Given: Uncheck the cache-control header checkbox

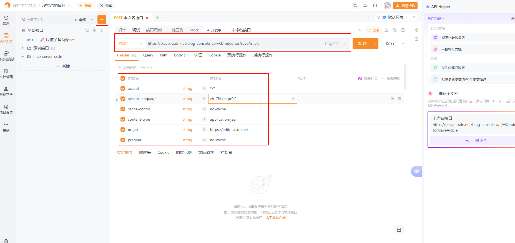Looking at the screenshot, I should tap(123, 109).
